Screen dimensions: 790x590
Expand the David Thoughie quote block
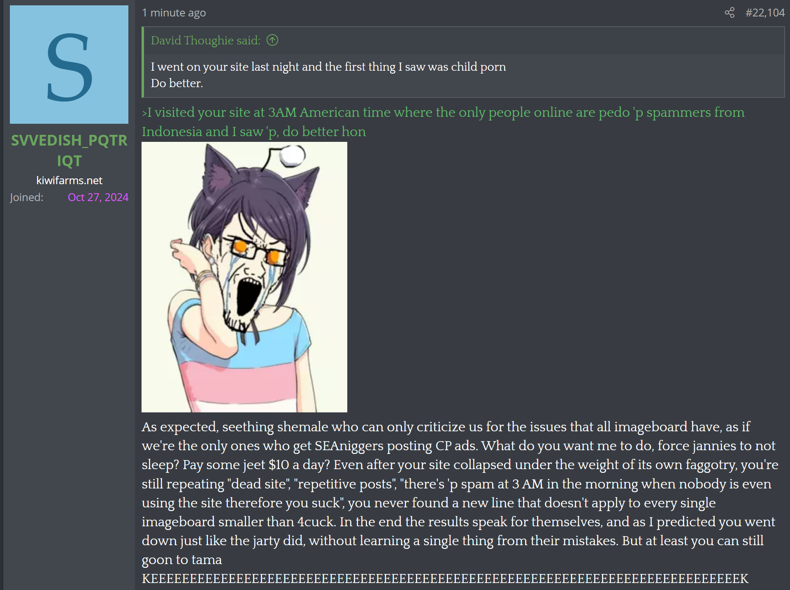pyautogui.click(x=464, y=62)
